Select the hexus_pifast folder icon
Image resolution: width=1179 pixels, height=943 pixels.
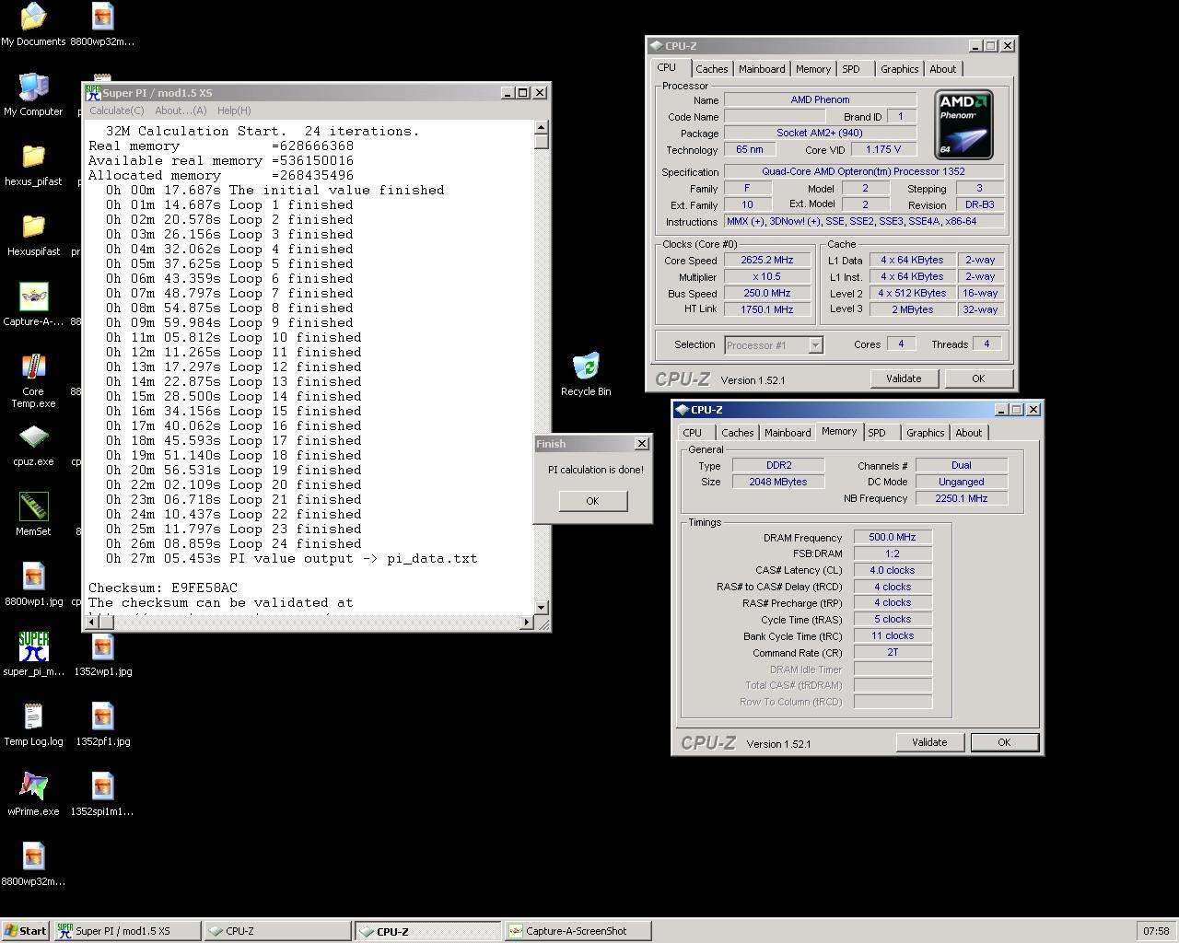tap(33, 164)
